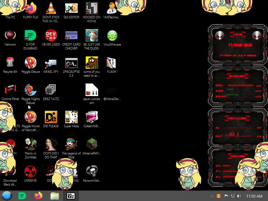This screenshot has height=201, width=268.
Task: Select BE JUST LIKE THE DUDE! icon
Action: pyautogui.click(x=92, y=40)
